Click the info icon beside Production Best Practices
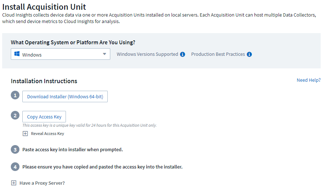 249,54
